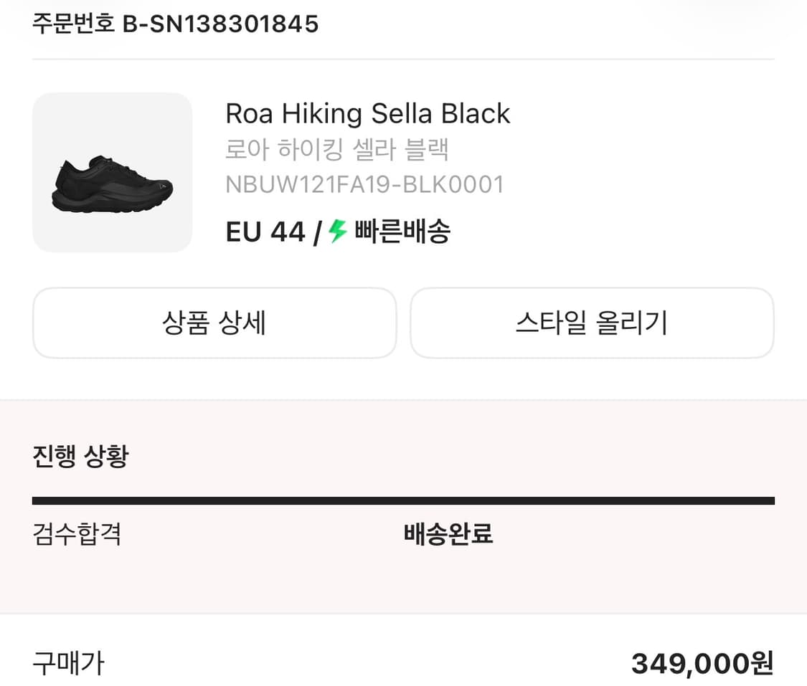Click the 스타일 올리기 button

[x=591, y=323]
